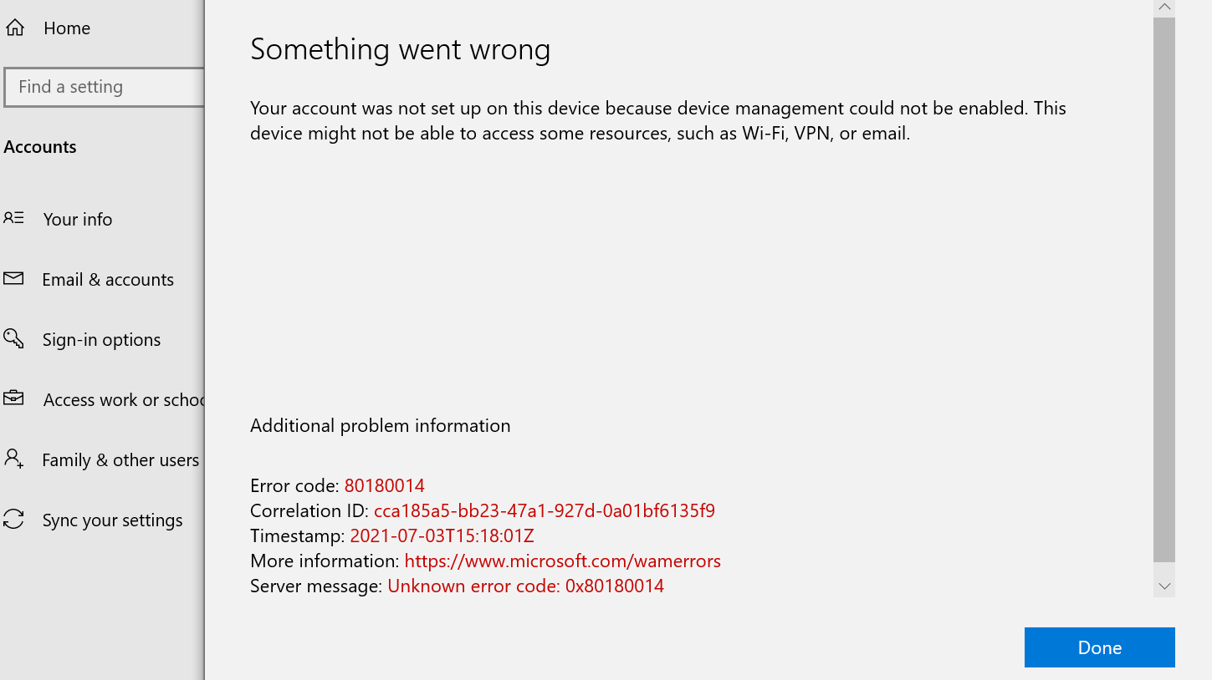This screenshot has height=680, width=1212.
Task: Focus the Find a setting search box
Action: (x=104, y=87)
